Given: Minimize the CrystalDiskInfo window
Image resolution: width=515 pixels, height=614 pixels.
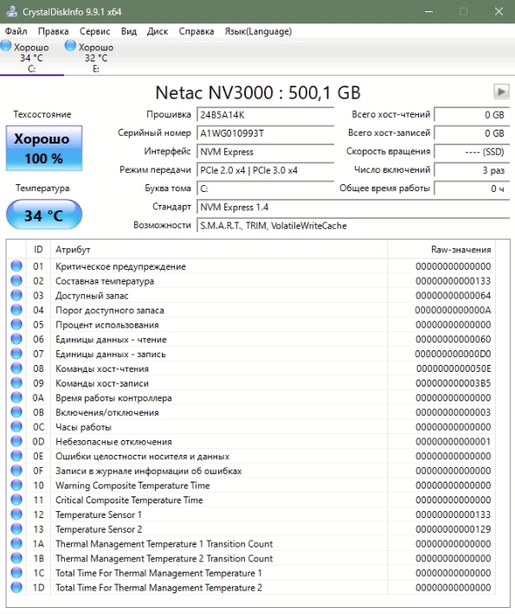Looking at the screenshot, I should [428, 11].
